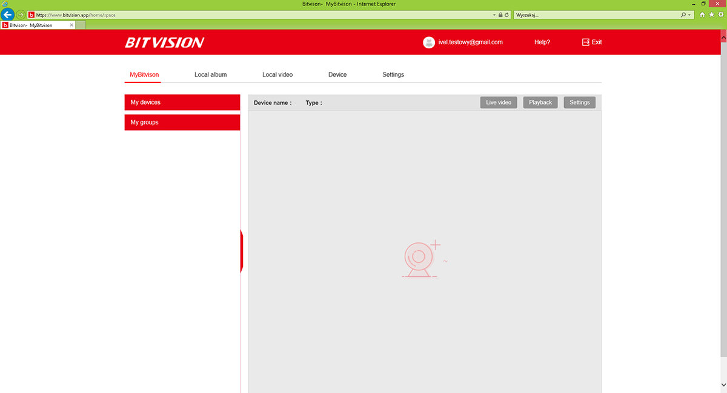Click the Exit door icon
727x393 pixels.
pos(585,42)
